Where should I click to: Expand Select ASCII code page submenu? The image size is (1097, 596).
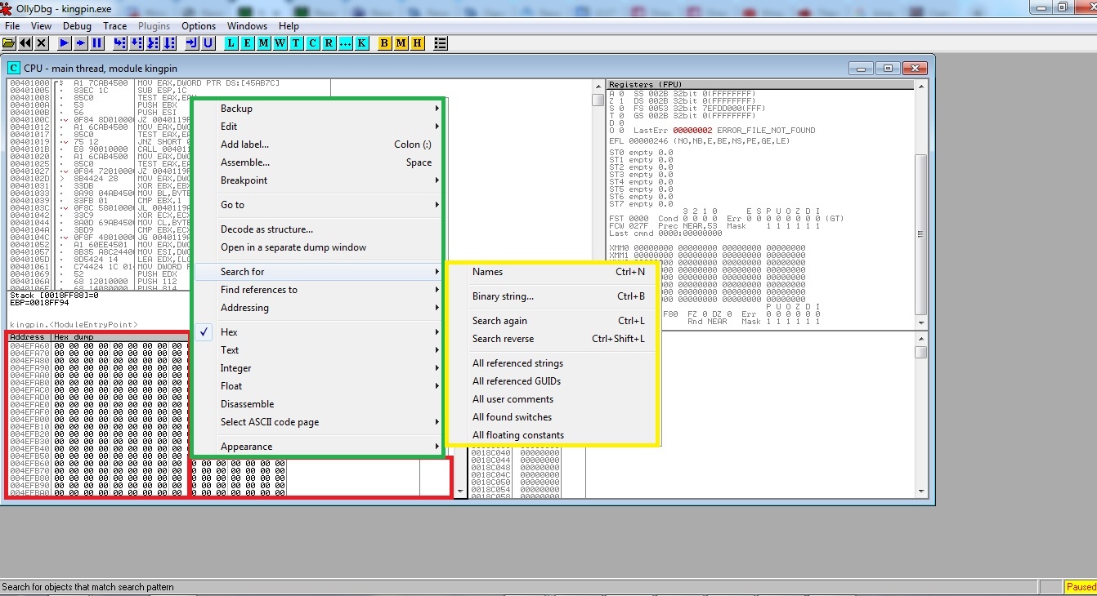pos(318,422)
